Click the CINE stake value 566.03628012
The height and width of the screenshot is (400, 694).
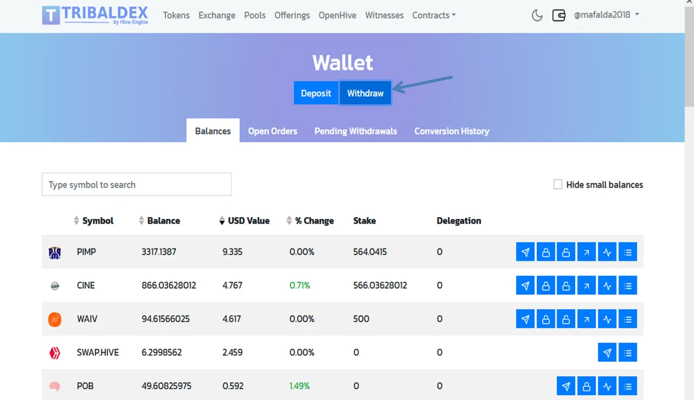380,285
